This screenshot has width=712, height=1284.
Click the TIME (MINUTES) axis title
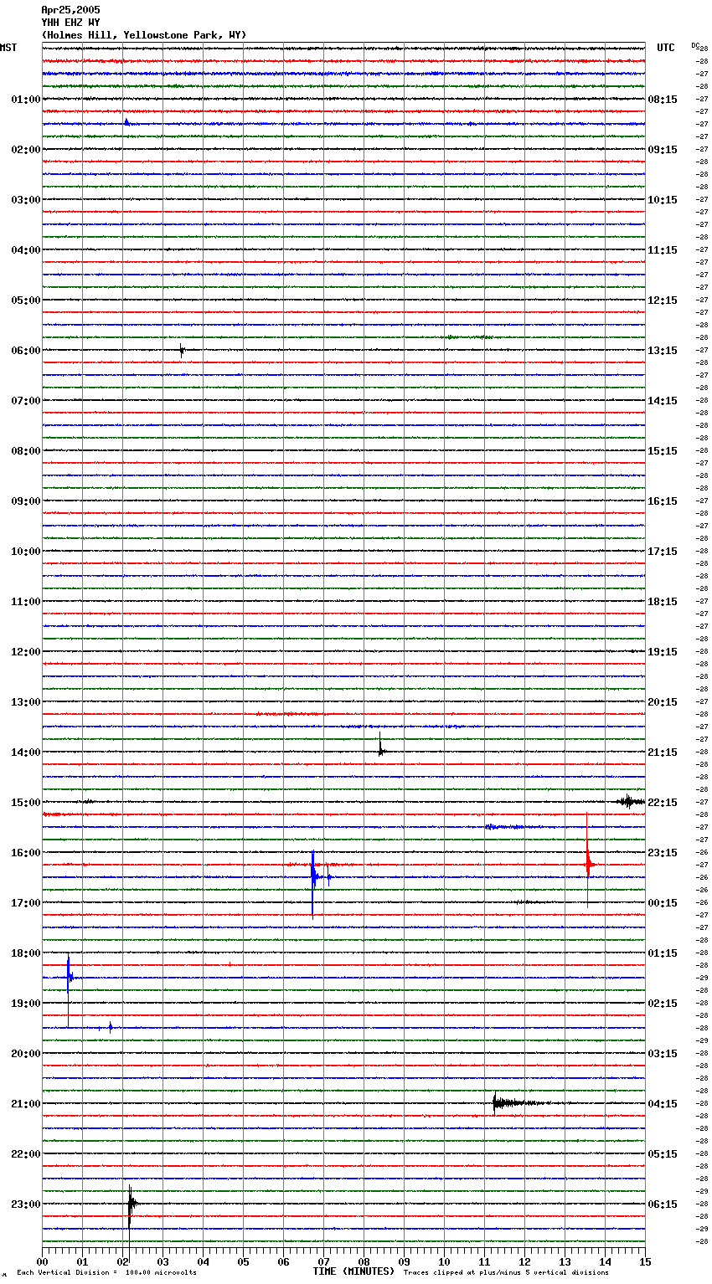353,1271
